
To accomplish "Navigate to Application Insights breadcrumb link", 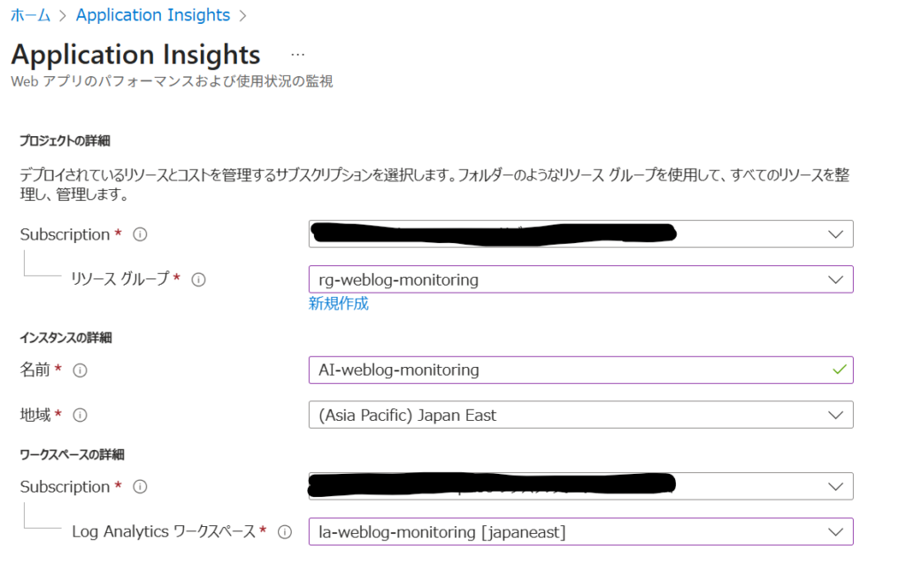I will point(153,16).
